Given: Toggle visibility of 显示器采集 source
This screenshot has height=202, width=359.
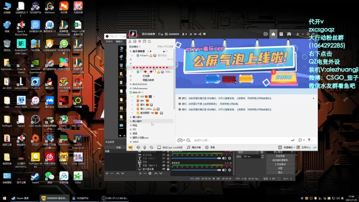Looking at the screenshot, I should (164, 169).
